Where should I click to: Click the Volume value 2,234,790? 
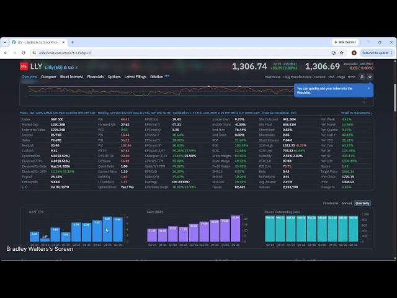(x=290, y=187)
